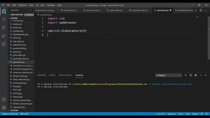The width and height of the screenshot is (210, 118).
Task: Split the editor to the right
Action: pyautogui.click(x=201, y=10)
